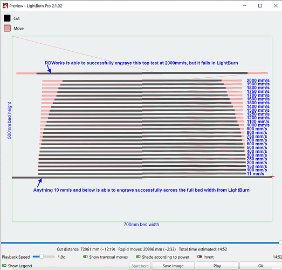This screenshot has height=270, width=282.
Task: Click the LightBurn app icon in title bar
Action: [5, 6]
